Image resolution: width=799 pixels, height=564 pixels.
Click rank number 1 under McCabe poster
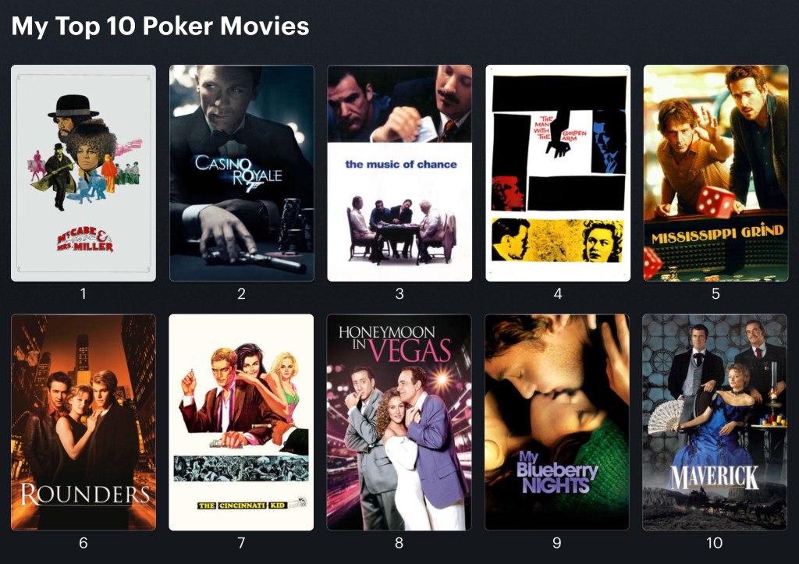(83, 294)
